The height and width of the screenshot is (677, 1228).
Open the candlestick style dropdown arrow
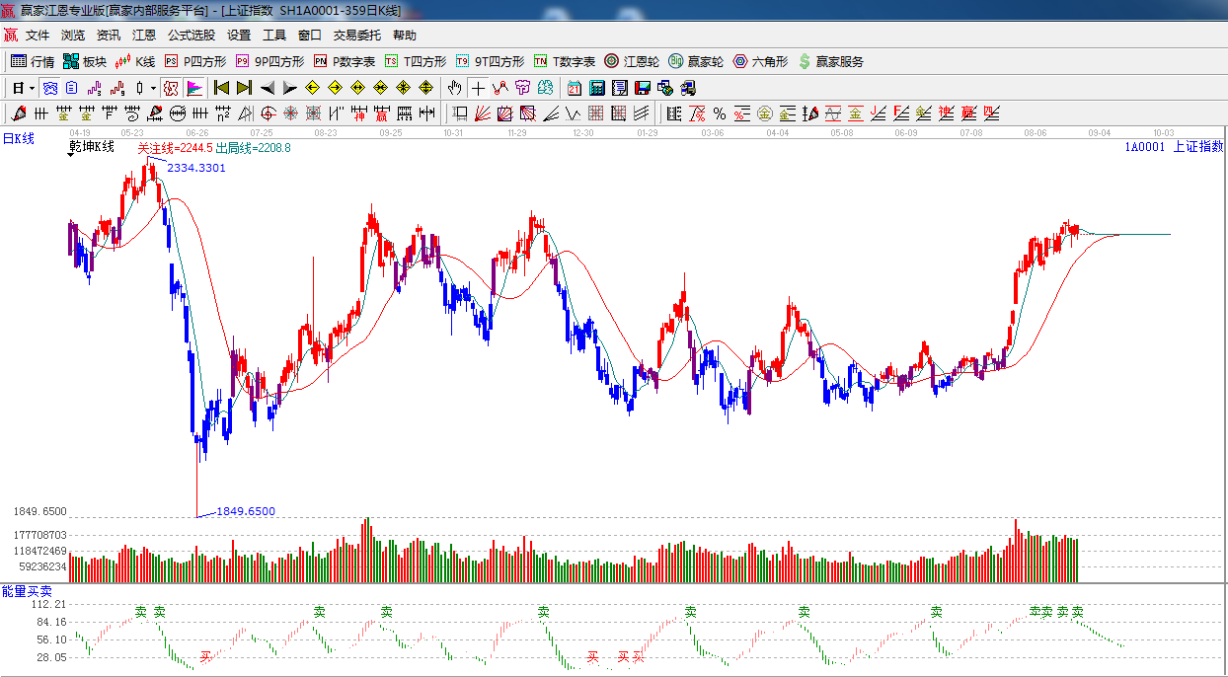[153, 88]
